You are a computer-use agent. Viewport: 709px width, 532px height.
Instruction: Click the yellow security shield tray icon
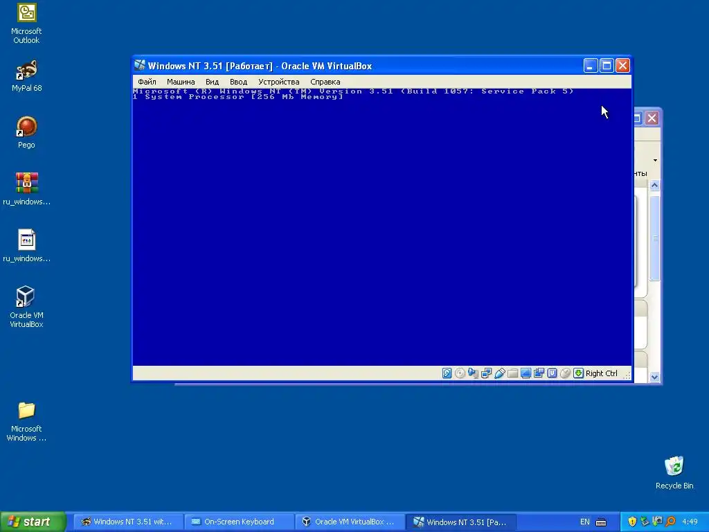pos(632,522)
